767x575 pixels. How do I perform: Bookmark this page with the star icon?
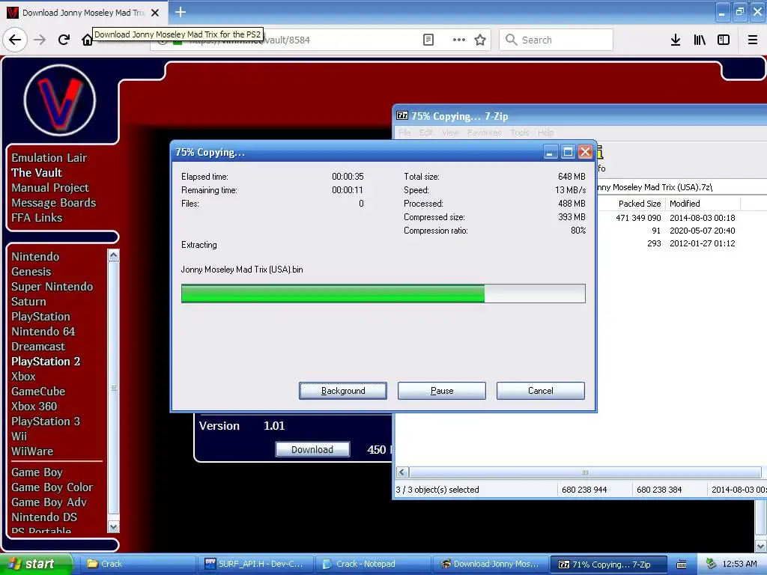click(480, 40)
